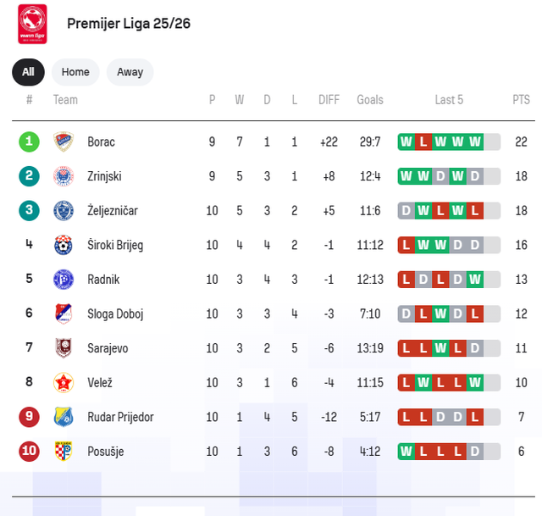Click the Sarajevo team crest
Image resolution: width=542 pixels, height=516 pixels.
click(x=63, y=348)
